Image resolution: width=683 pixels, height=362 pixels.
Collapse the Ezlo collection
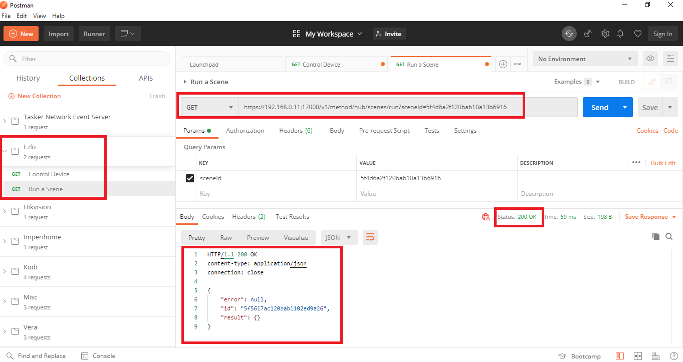[5, 151]
